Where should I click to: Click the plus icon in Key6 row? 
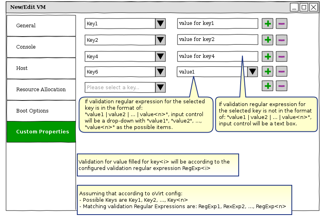click(x=268, y=72)
